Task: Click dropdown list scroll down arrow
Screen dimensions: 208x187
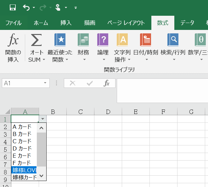Action: click(x=42, y=176)
